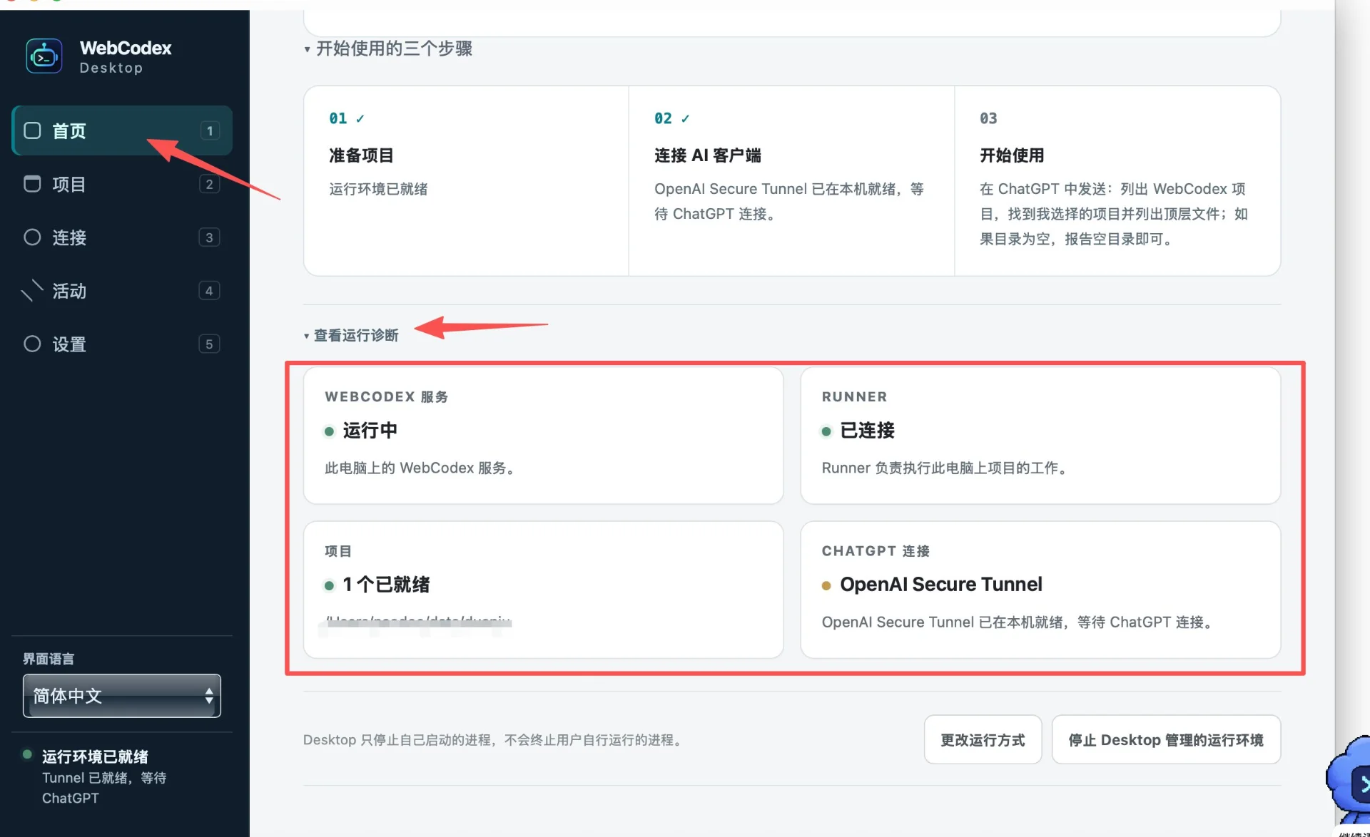
Task: Click the checkmark beside step 02
Action: pos(685,118)
